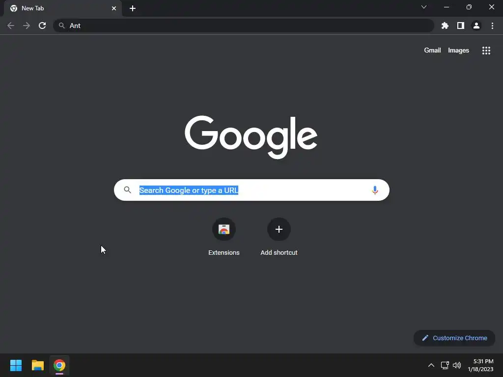Open File Explorer from the taskbar
Image resolution: width=503 pixels, height=377 pixels.
click(37, 365)
